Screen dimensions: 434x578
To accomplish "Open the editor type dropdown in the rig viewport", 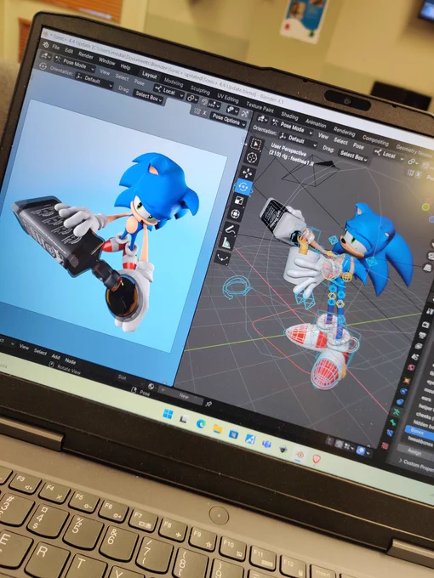I will [x=262, y=119].
